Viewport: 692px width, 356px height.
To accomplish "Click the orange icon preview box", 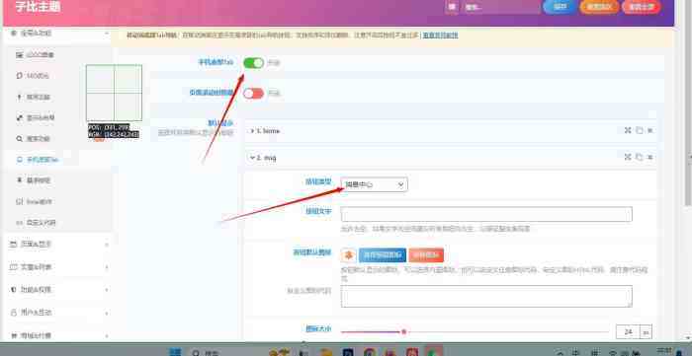I will click(x=348, y=254).
